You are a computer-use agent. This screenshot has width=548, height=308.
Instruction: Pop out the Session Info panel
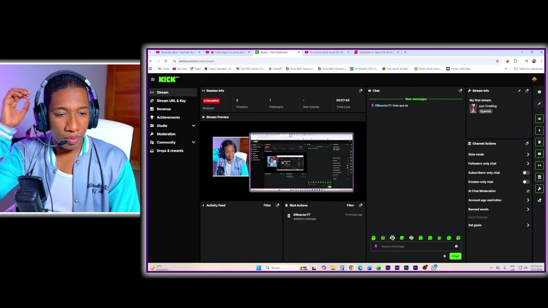pyautogui.click(x=360, y=91)
